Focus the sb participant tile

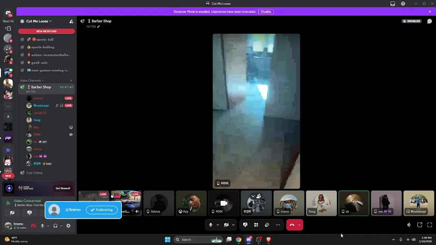coord(354,203)
